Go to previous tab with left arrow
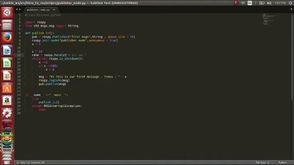Viewport: 294px width, 165px height. coord(17,9)
